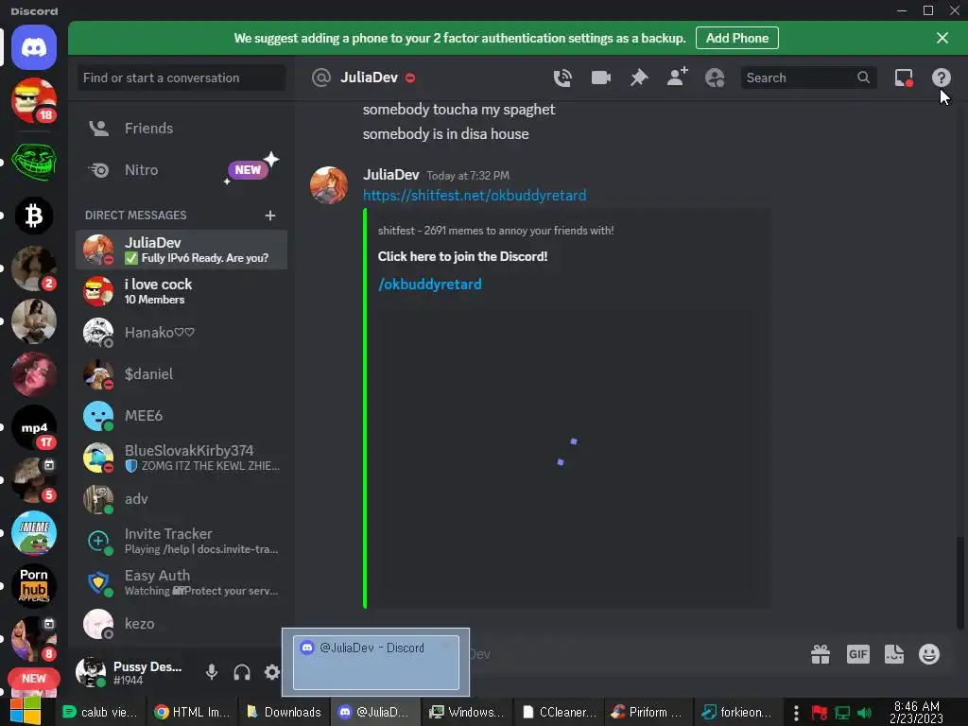The image size is (968, 726).
Task: Open the MEME Pepe server icon
Action: tap(34, 533)
